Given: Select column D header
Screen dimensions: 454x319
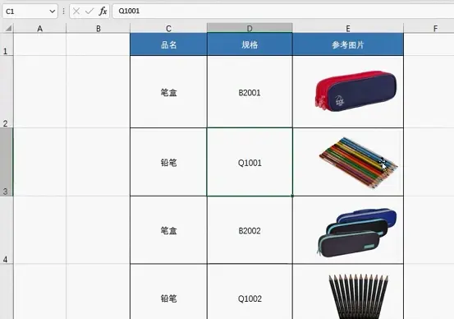Looking at the screenshot, I should point(250,29).
